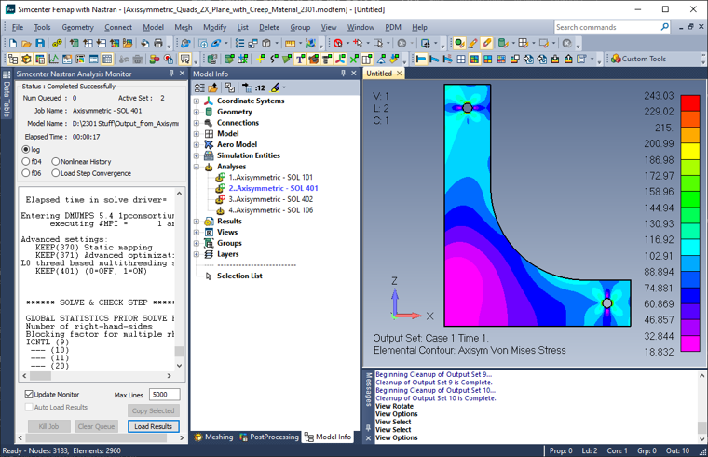The width and height of the screenshot is (708, 457).
Task: Expand the Coordinate Systems tree node
Action: pyautogui.click(x=197, y=101)
